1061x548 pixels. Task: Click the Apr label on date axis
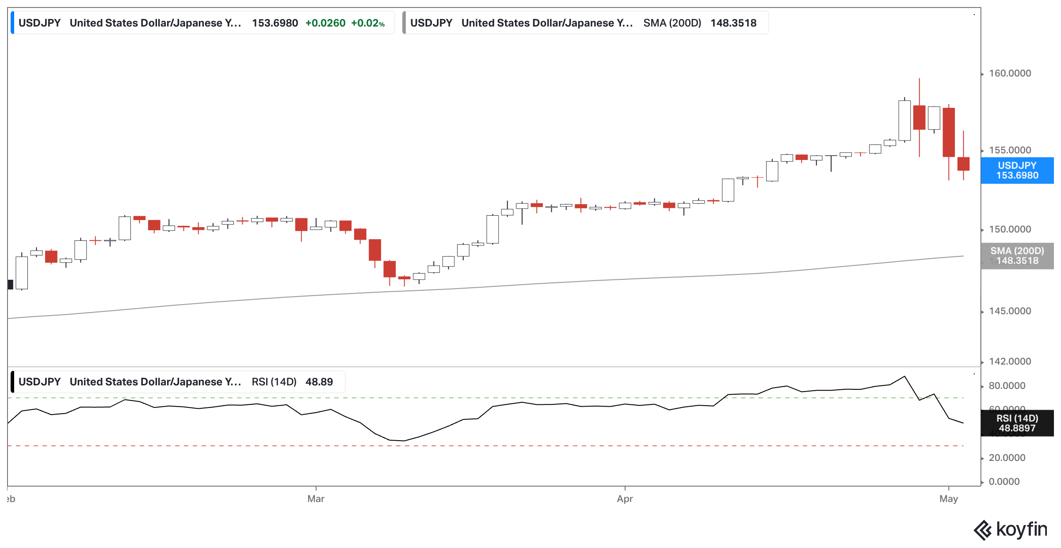click(625, 499)
